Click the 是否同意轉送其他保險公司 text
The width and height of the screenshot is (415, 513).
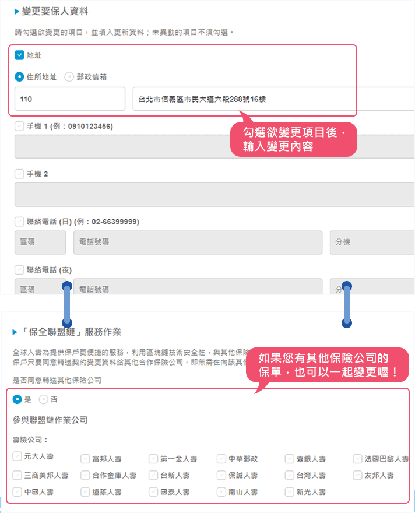coord(57,380)
